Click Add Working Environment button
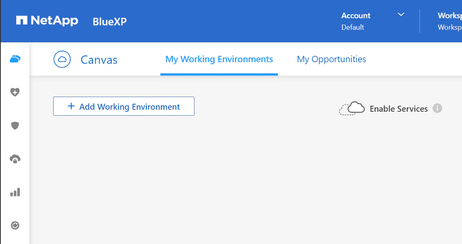462x244 pixels. [124, 106]
